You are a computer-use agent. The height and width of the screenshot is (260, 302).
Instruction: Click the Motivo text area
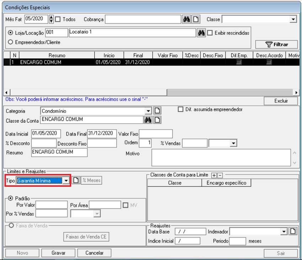coord(221,158)
